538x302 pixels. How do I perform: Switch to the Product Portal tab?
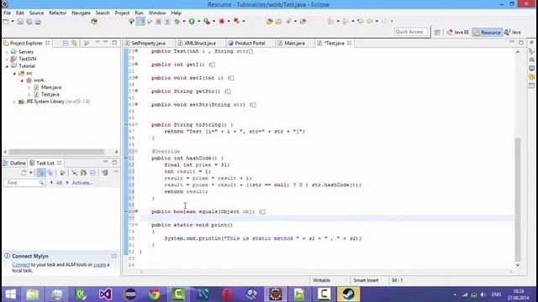pos(250,43)
